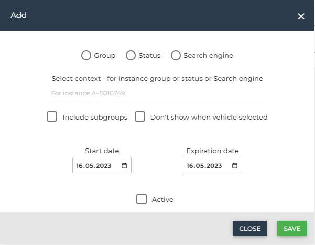315x245 pixels.
Task: Select the year 2023 in Start date field
Action: point(104,166)
